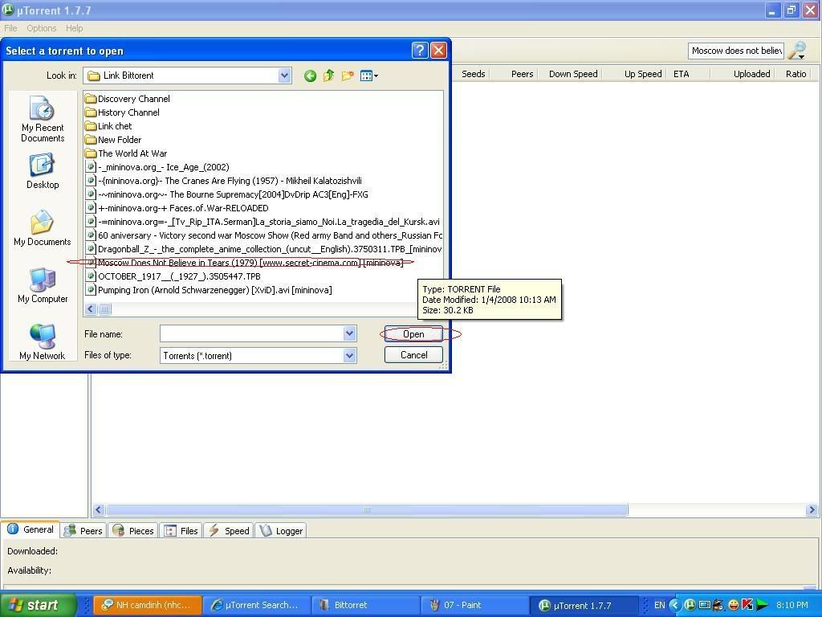
Task: Select the Pumping Iron torrent file
Action: [x=214, y=290]
